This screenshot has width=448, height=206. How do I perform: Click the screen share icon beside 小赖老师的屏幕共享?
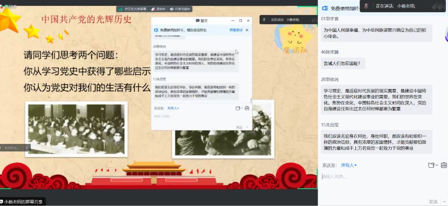(1, 202)
